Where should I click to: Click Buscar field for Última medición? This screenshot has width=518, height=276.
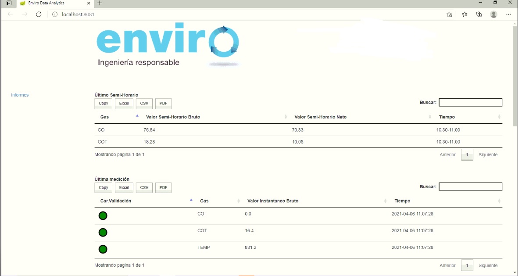click(471, 187)
